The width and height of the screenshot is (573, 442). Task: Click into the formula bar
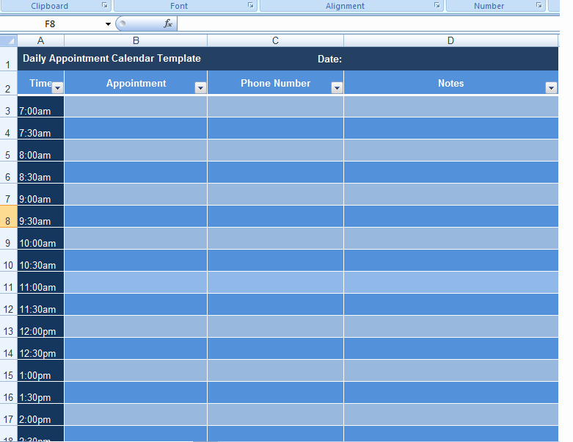(368, 24)
